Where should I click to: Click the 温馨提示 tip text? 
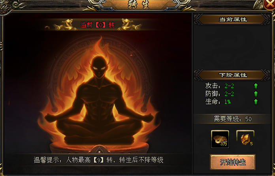click(x=98, y=160)
